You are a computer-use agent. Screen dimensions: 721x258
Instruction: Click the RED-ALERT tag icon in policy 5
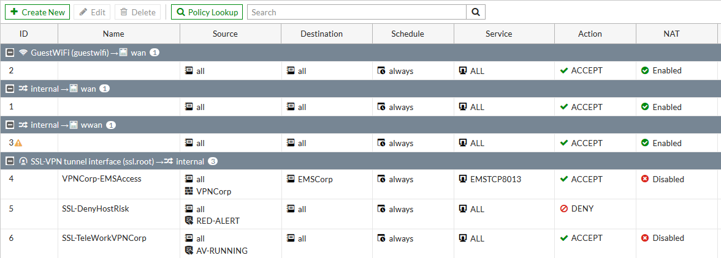tap(189, 221)
